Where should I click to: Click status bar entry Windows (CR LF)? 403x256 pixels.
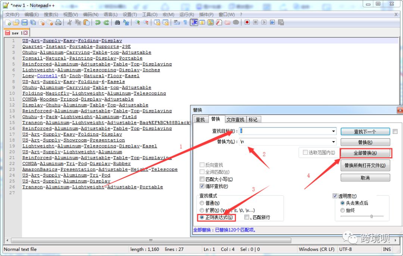(317, 249)
